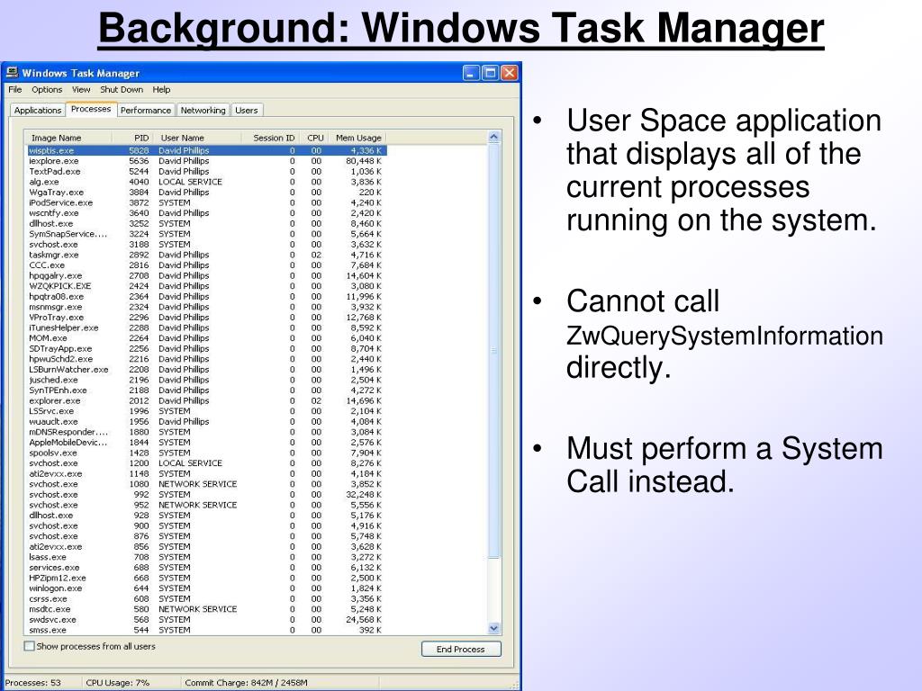The image size is (922, 691).
Task: Click the 80,448 K memory value for iexplore.exe
Action: point(364,161)
